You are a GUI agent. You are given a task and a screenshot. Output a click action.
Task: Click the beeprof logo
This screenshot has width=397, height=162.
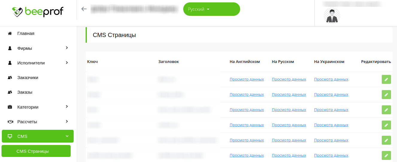point(38,12)
